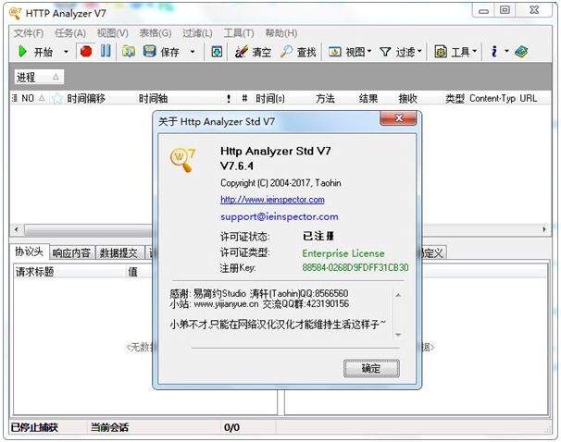The width and height of the screenshot is (561, 442).
Task: Click the Content-Typ column header
Action: [492, 98]
